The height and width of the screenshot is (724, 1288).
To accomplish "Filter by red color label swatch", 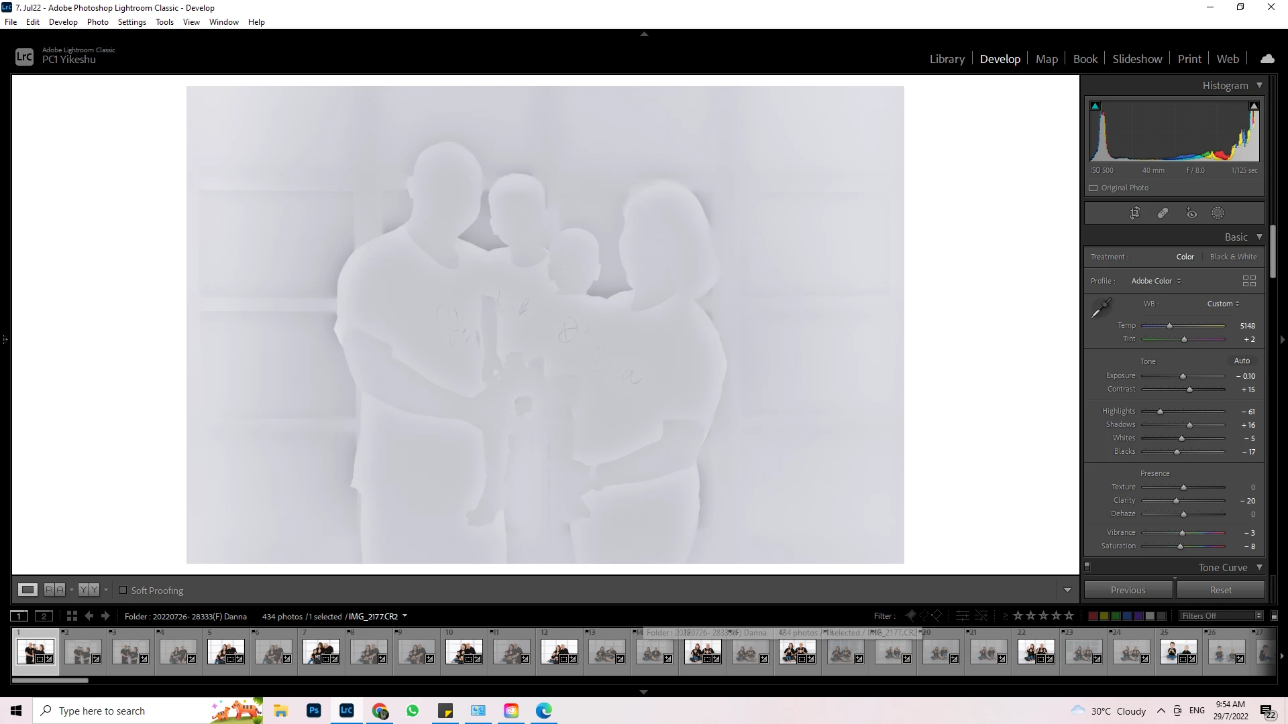I will pos(1093,616).
